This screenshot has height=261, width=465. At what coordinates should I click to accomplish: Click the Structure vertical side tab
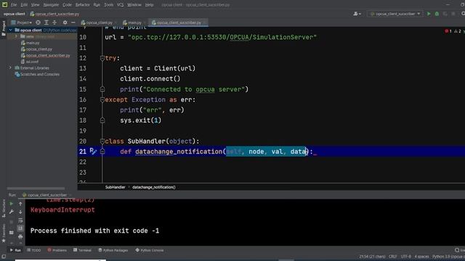coord(3,209)
